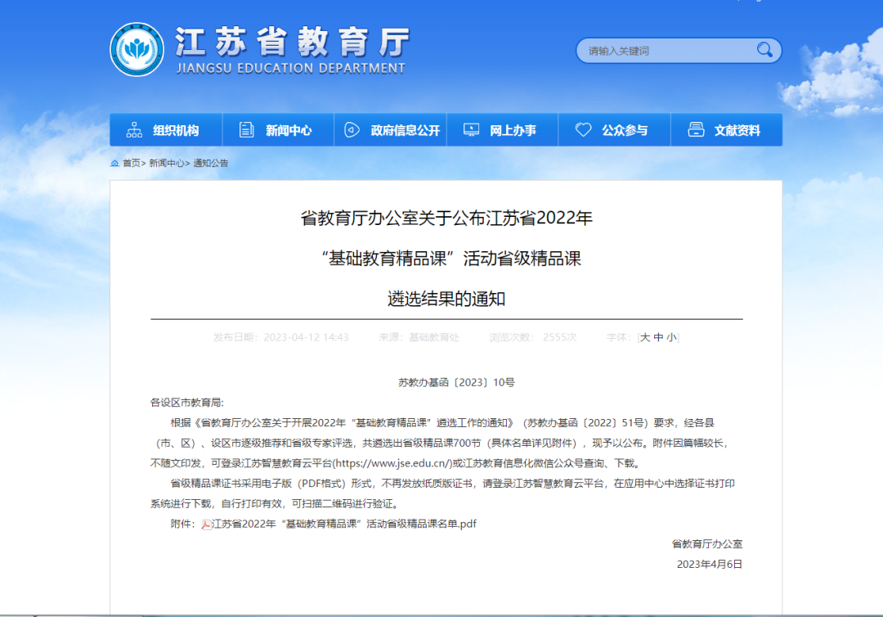Set font size to 大

point(645,337)
